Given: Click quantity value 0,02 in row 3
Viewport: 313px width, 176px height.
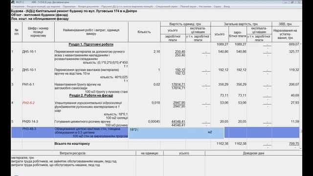Looking at the screenshot, I should [156, 85].
